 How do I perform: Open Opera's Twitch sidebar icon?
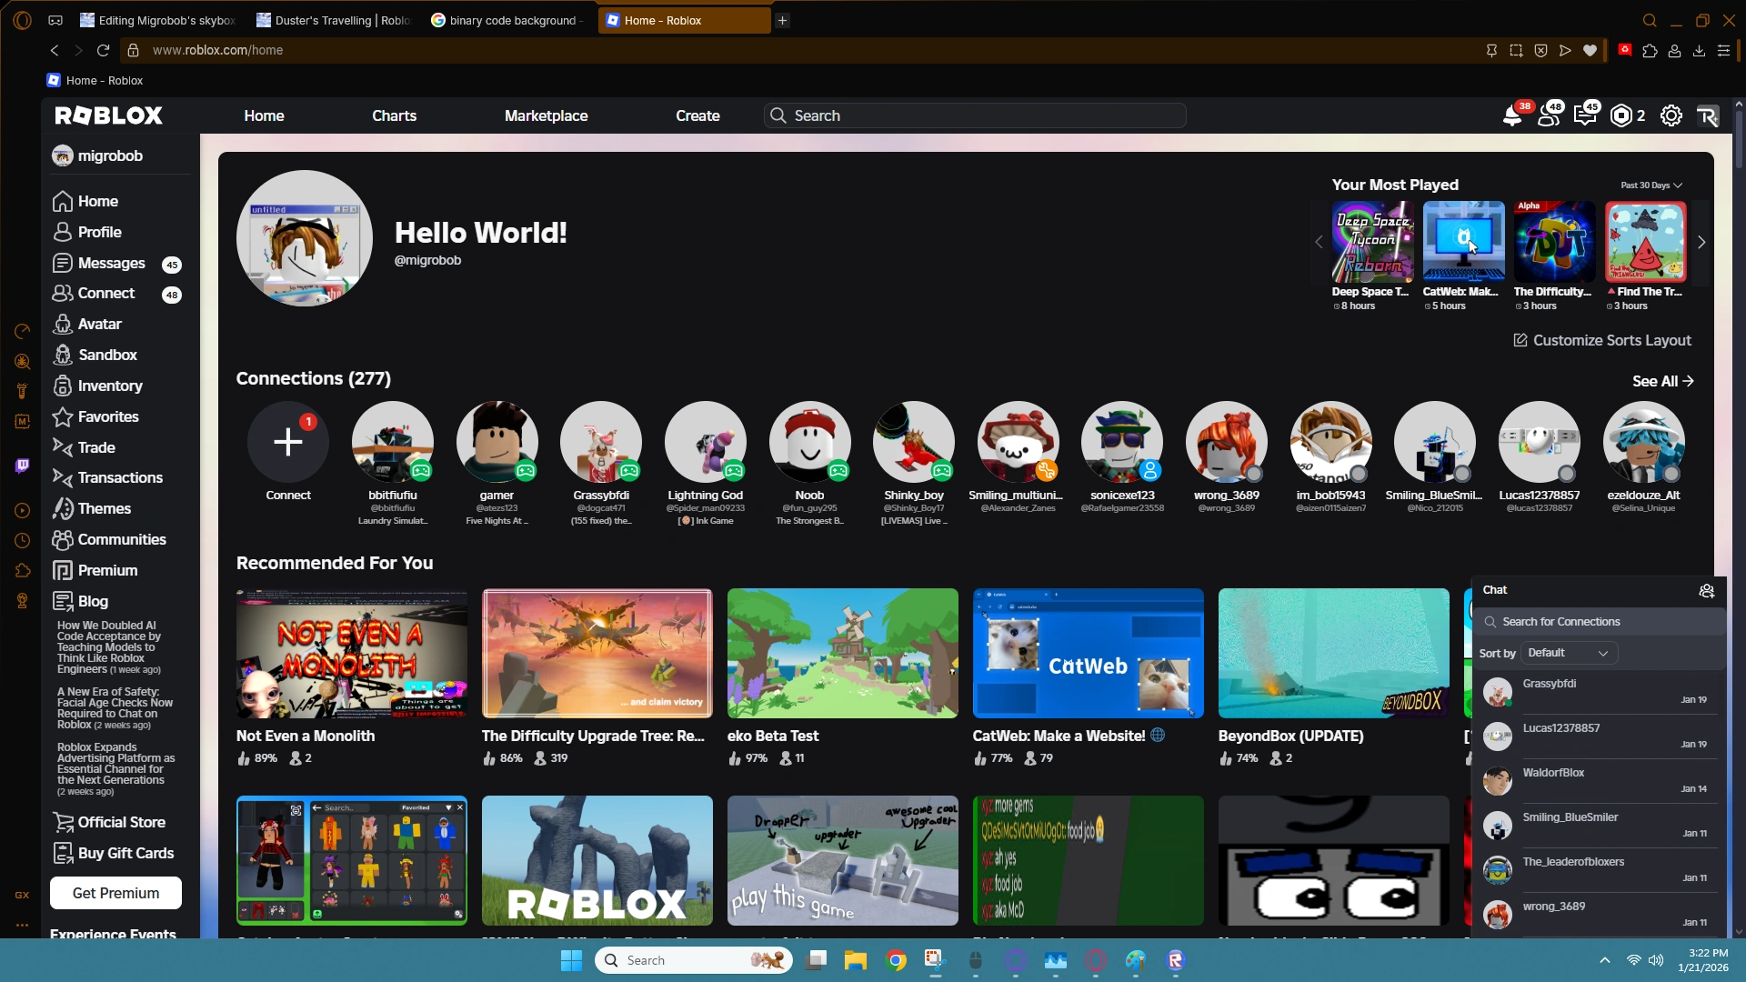pos(23,466)
